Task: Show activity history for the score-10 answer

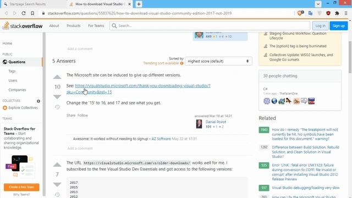Action: point(57,107)
